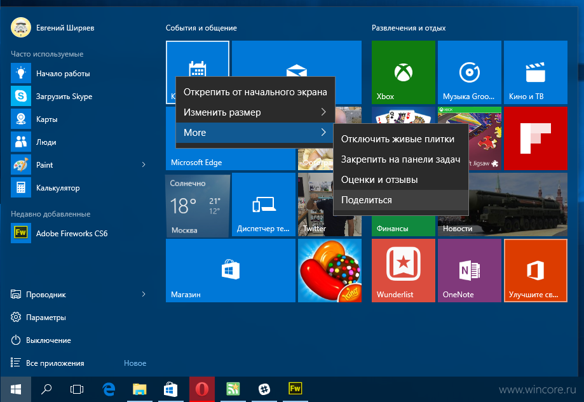Click the Евгений Ширяев user account
The image size is (584, 402).
tap(65, 28)
